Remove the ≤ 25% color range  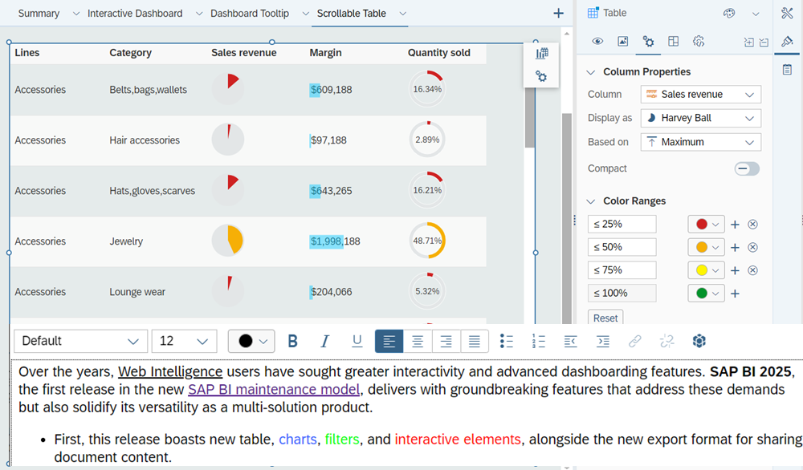point(752,225)
